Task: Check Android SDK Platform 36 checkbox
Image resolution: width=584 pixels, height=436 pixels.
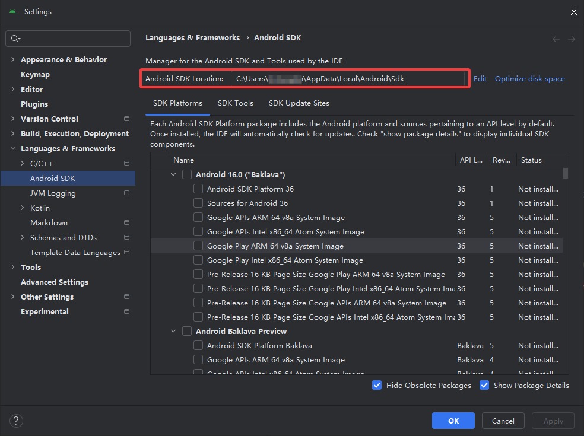Action: 198,189
